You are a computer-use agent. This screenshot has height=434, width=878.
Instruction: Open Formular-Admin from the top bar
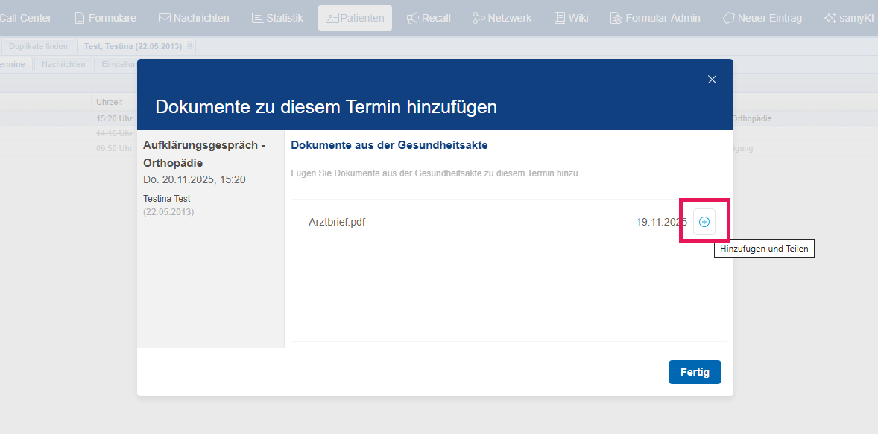(654, 18)
